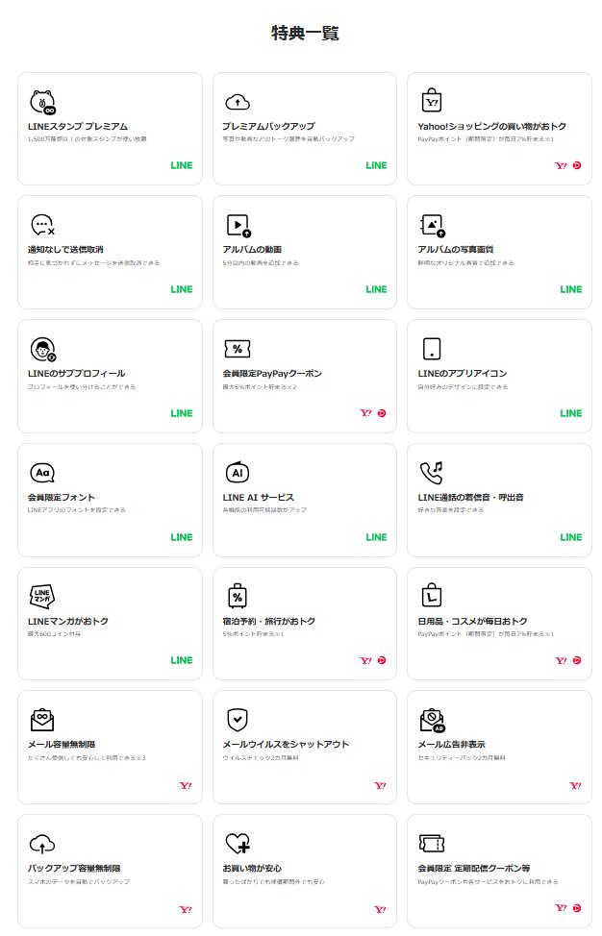The width and height of the screenshot is (602, 936).
Task: Select バックアップ容量無制限 title text
Action: pyautogui.click(x=74, y=868)
